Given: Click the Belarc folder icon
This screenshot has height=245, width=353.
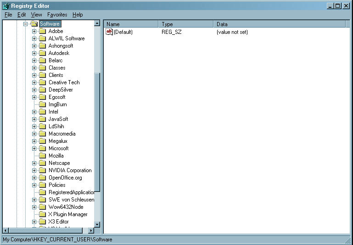Looking at the screenshot, I should [42, 60].
